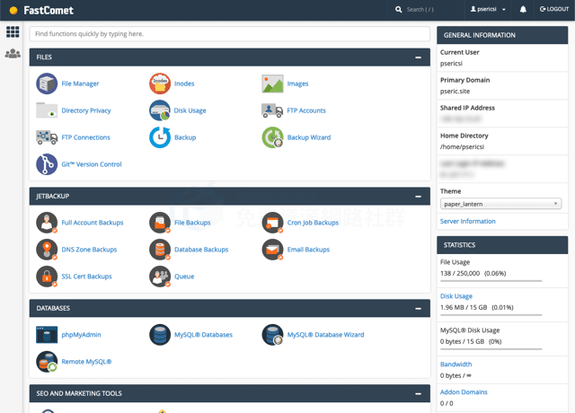The height and width of the screenshot is (413, 575).
Task: Click the '138 / 250,000' file usage value
Action: [x=460, y=273]
